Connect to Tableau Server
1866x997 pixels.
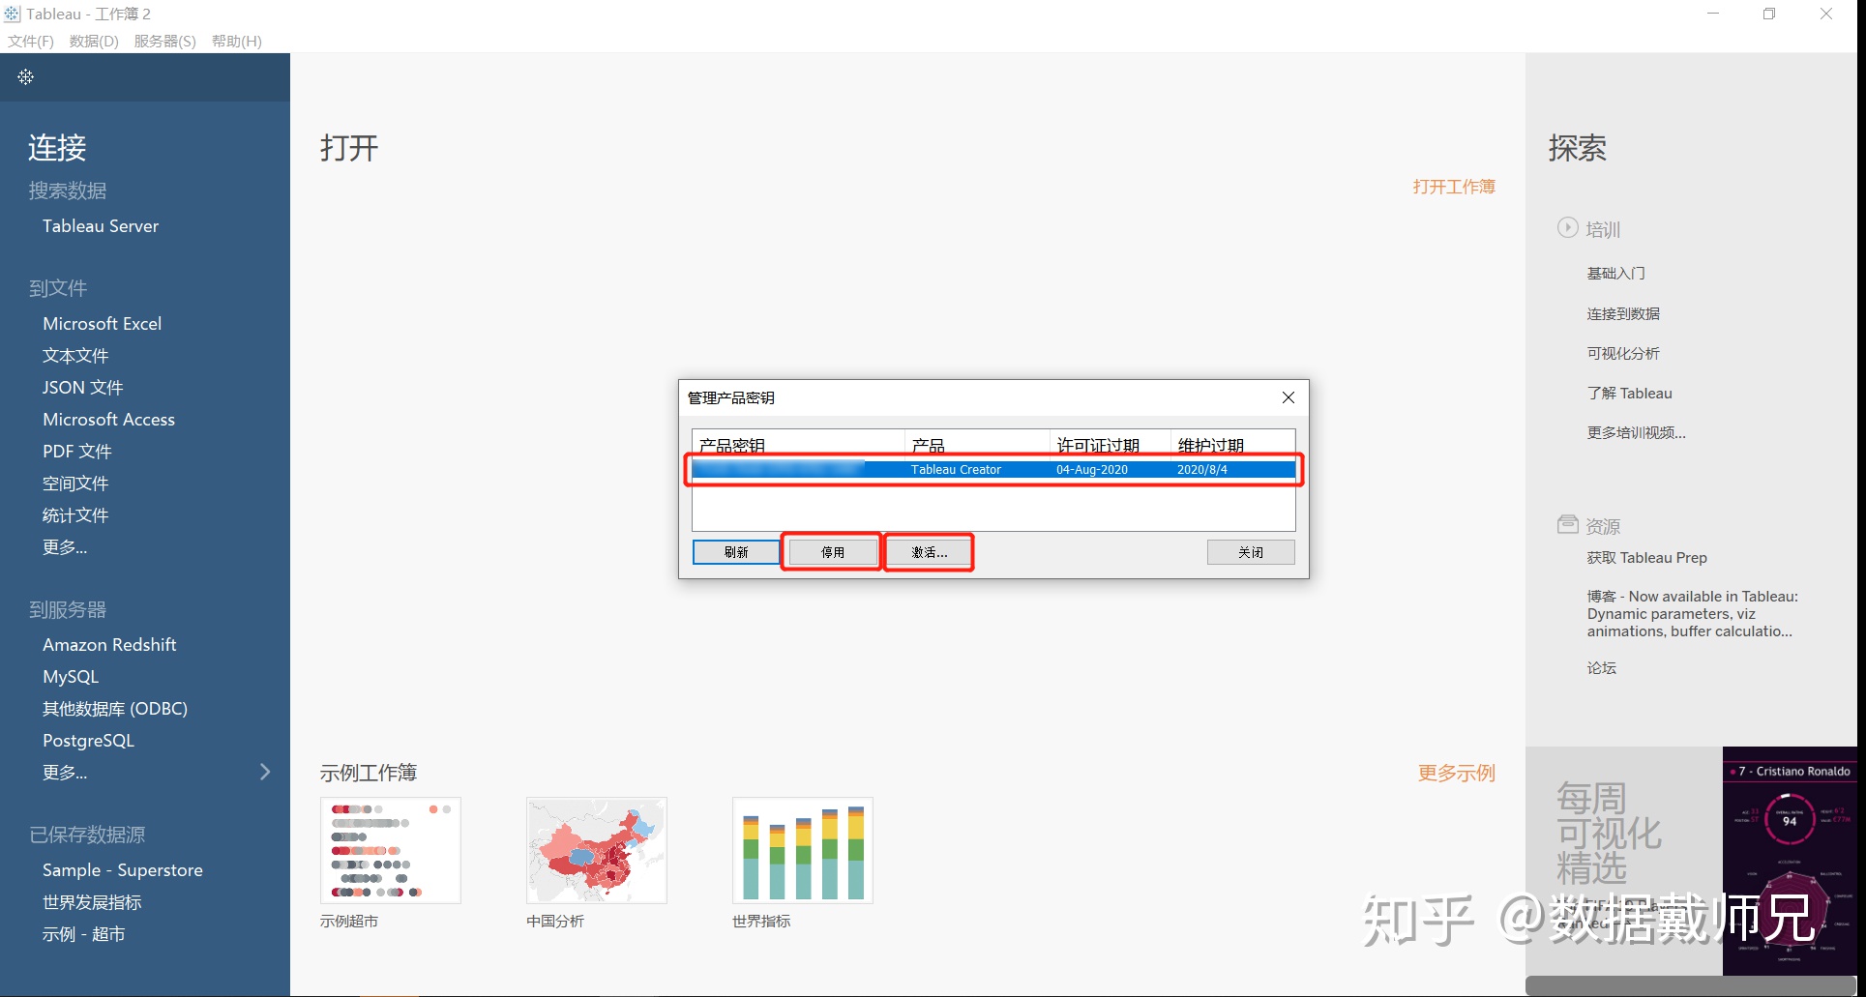101,225
